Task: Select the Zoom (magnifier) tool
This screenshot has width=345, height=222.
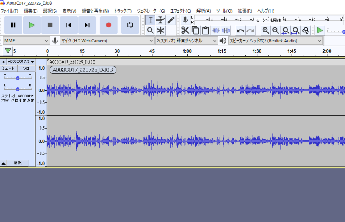Action: pos(151,30)
